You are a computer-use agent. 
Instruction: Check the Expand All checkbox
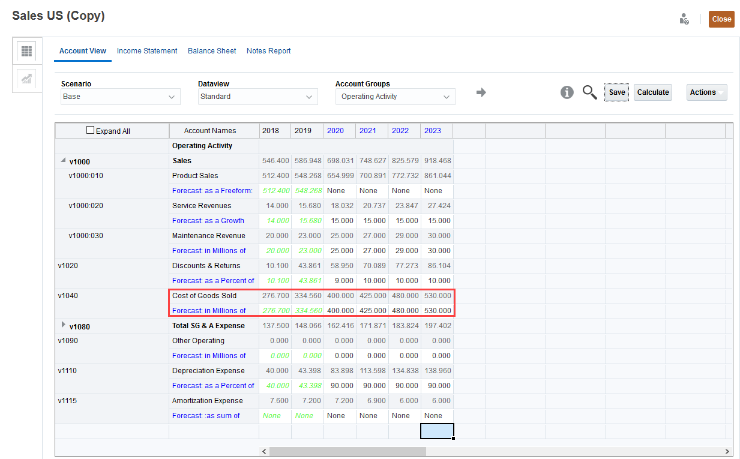tap(91, 130)
